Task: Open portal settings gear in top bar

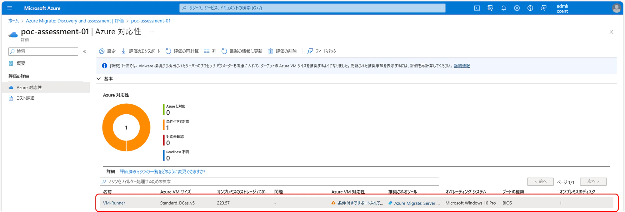Action: (517, 8)
